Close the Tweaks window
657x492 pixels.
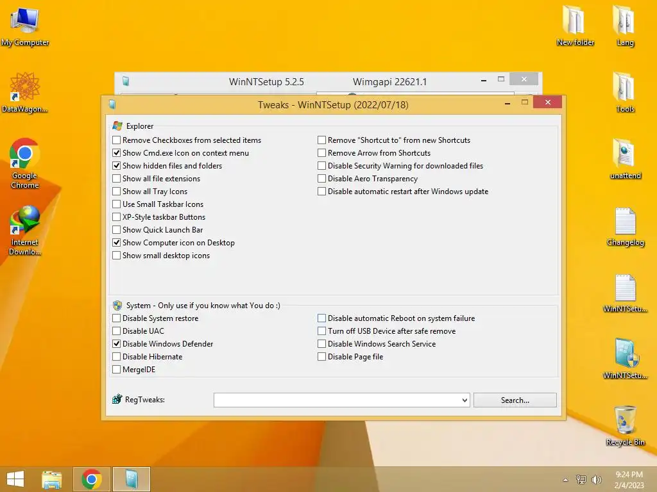(x=548, y=102)
